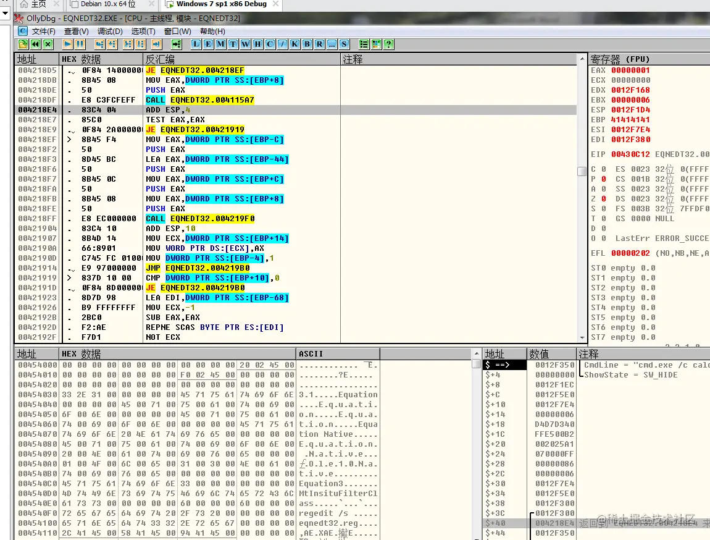Open the Log window (L) icon

coord(196,44)
